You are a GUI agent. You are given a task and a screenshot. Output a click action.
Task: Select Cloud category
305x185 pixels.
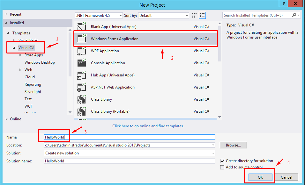point(30,77)
